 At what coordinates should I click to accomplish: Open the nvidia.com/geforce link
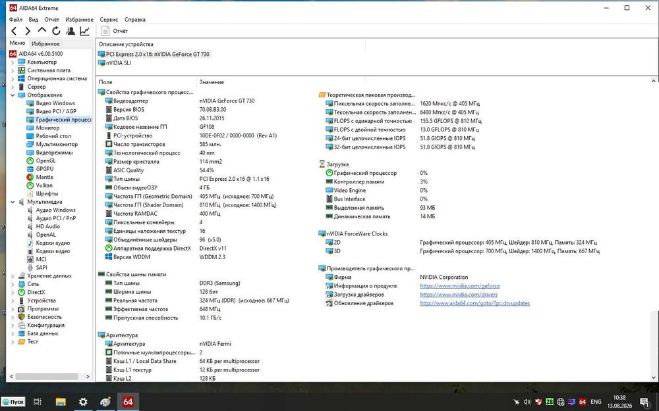(x=460, y=286)
